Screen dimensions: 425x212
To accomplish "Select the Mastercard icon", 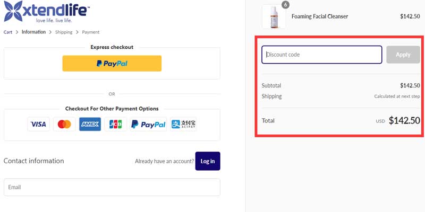I will click(x=64, y=124).
